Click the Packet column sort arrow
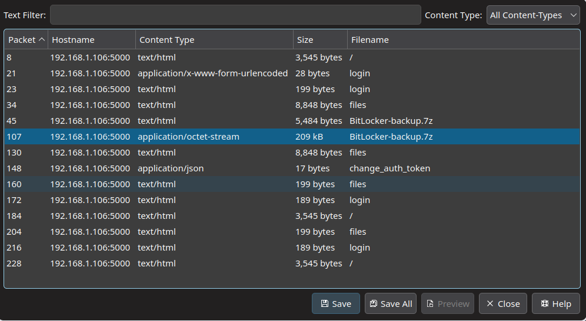Screen dimensions: 586x321 point(41,40)
